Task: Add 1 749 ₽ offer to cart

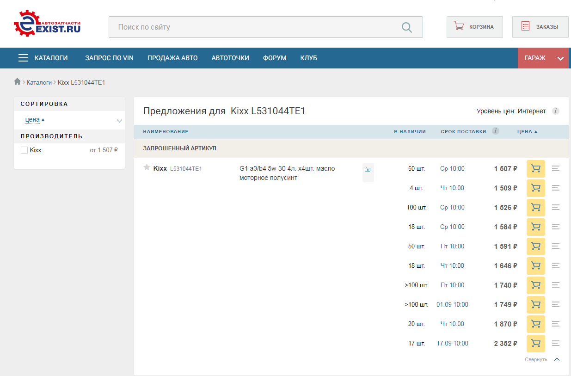Action: [x=536, y=305]
